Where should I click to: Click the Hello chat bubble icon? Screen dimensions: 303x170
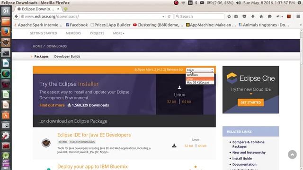pos(270,17)
